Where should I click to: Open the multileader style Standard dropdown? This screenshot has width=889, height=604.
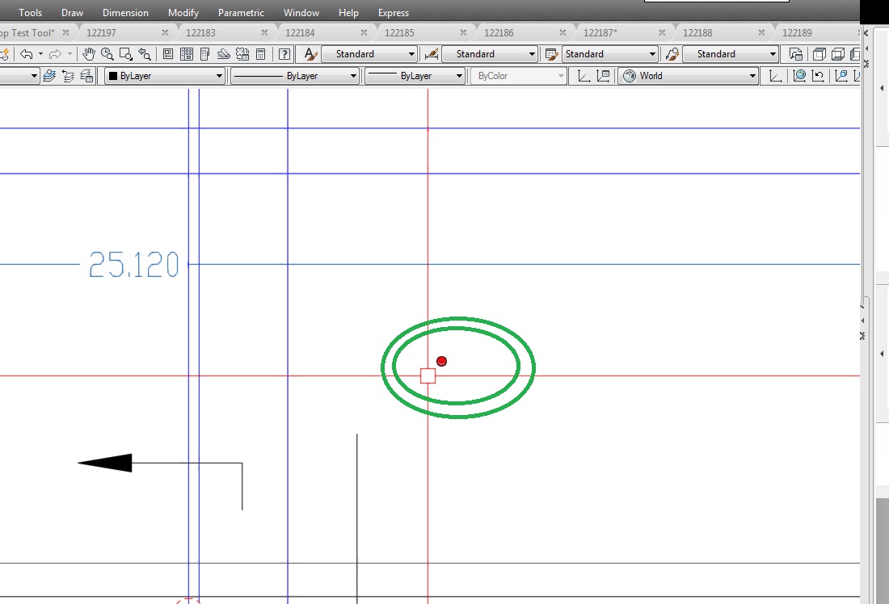pyautogui.click(x=731, y=54)
